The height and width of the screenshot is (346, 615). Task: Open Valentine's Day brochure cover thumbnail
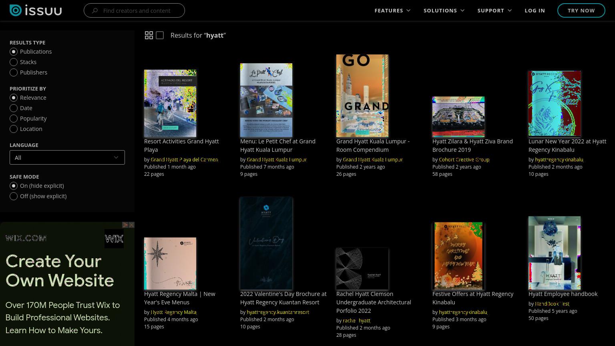pos(266,243)
